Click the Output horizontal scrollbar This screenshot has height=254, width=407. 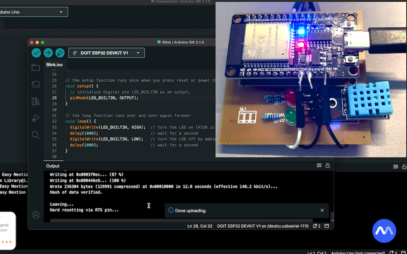(x=181, y=220)
